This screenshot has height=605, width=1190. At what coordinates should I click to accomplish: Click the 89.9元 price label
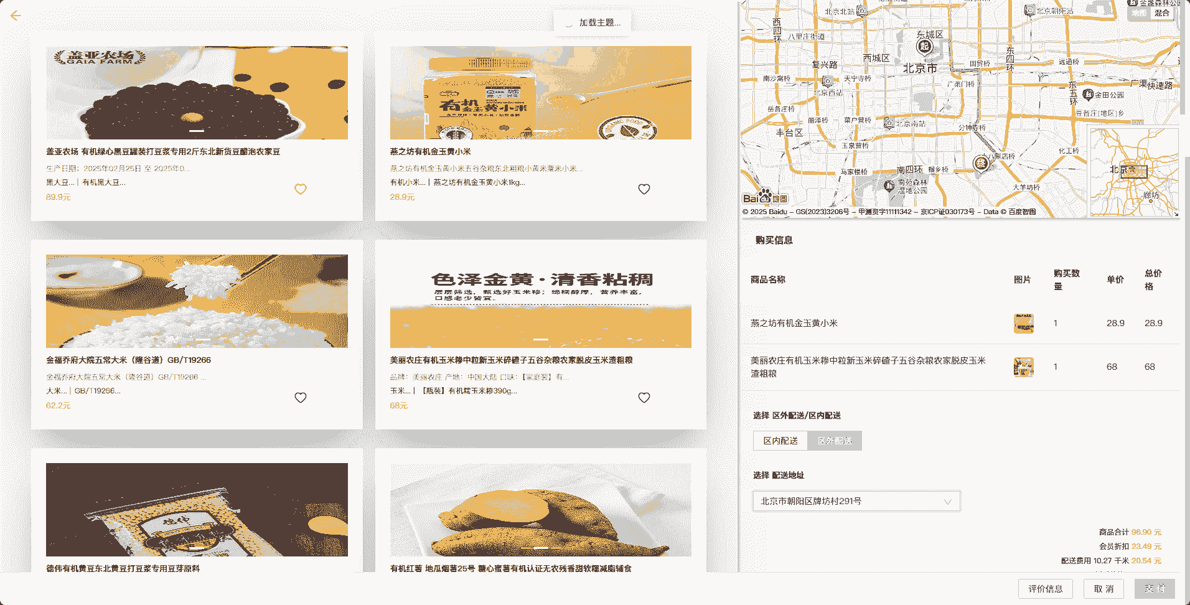[x=58, y=197]
